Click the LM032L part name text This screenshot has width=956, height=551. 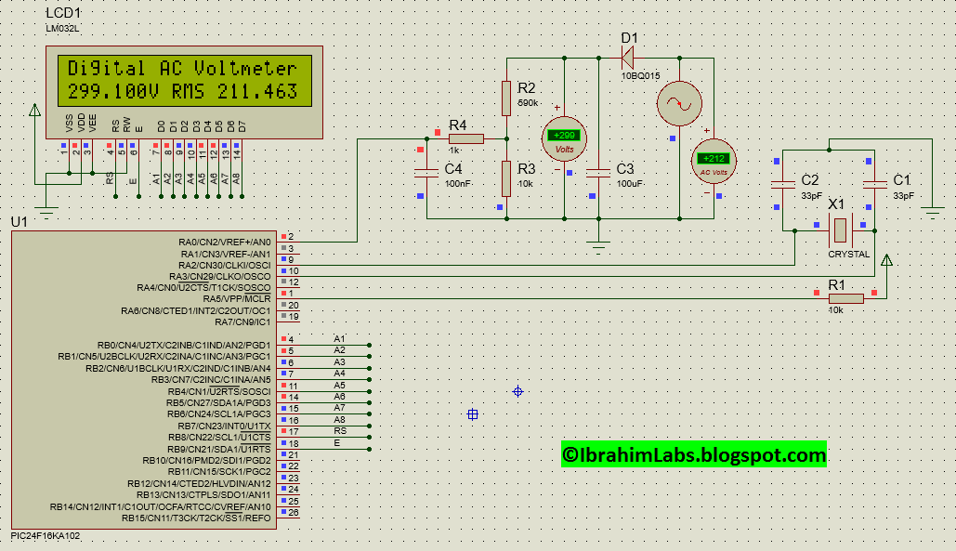(x=62, y=28)
